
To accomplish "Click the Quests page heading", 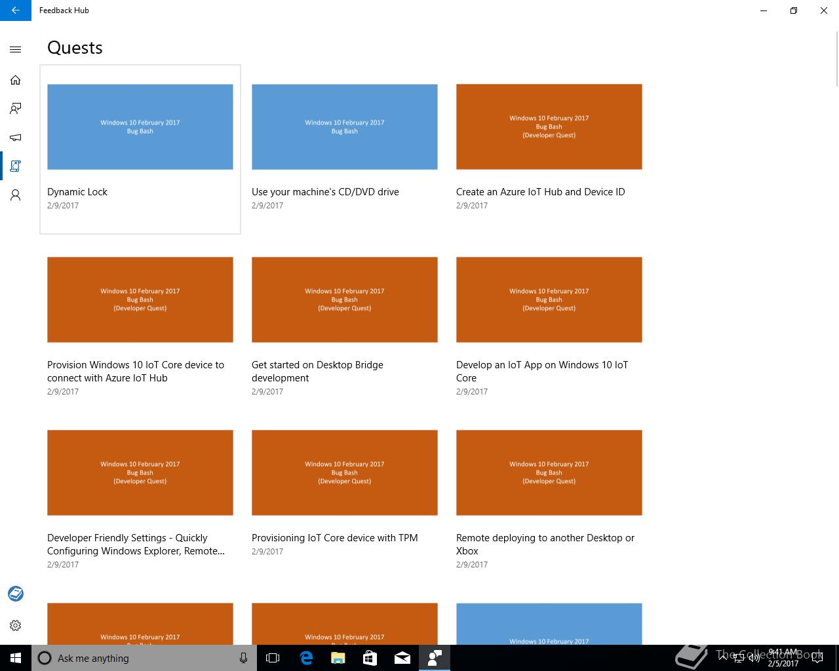I will [75, 48].
